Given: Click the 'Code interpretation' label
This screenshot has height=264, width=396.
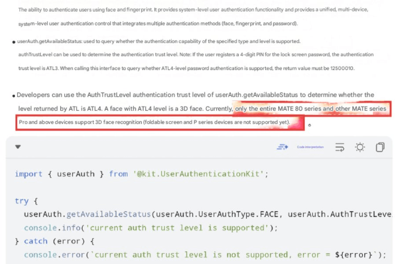Looking at the screenshot, I should (x=310, y=147).
